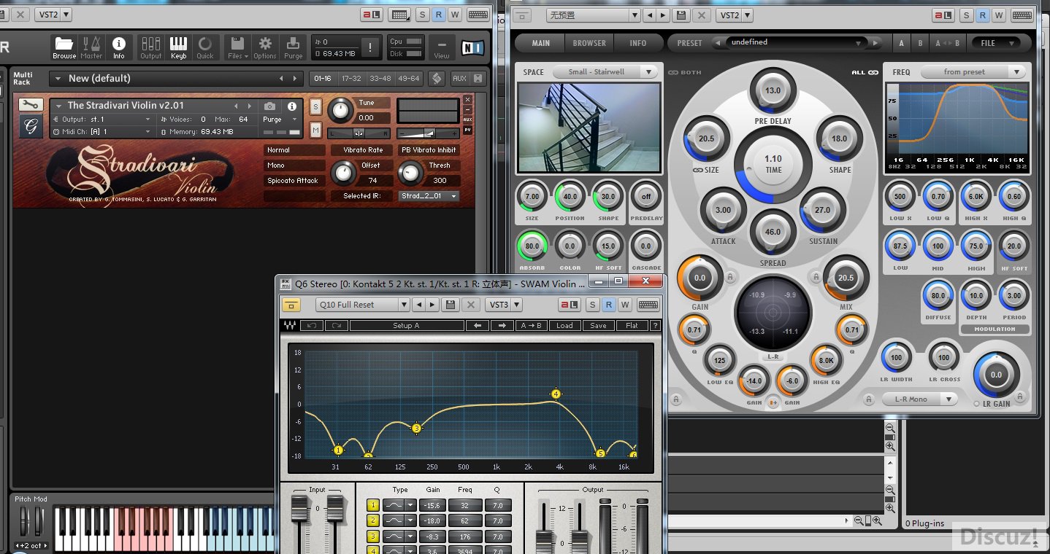Open the Files menu in Kontakt
Image resolution: width=1050 pixels, height=554 pixels.
tap(238, 48)
